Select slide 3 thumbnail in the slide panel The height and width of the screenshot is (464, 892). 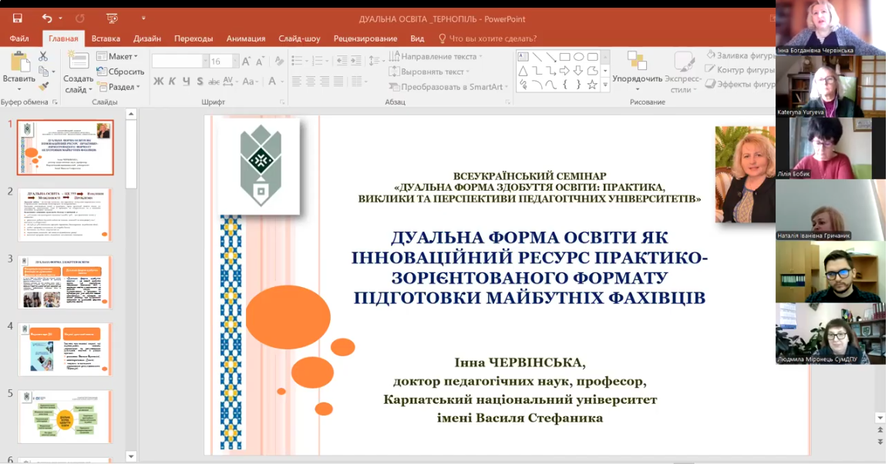pyautogui.click(x=66, y=281)
